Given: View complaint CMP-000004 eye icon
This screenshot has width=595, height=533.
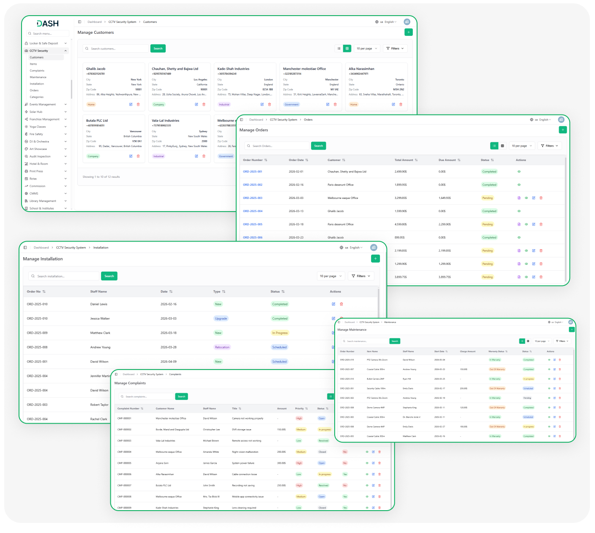Looking at the screenshot, I should [367, 452].
